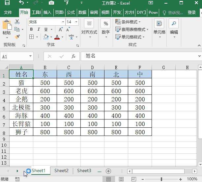Open the 单元格 cells group button
The width and height of the screenshot is (202, 182).
coord(159,29)
